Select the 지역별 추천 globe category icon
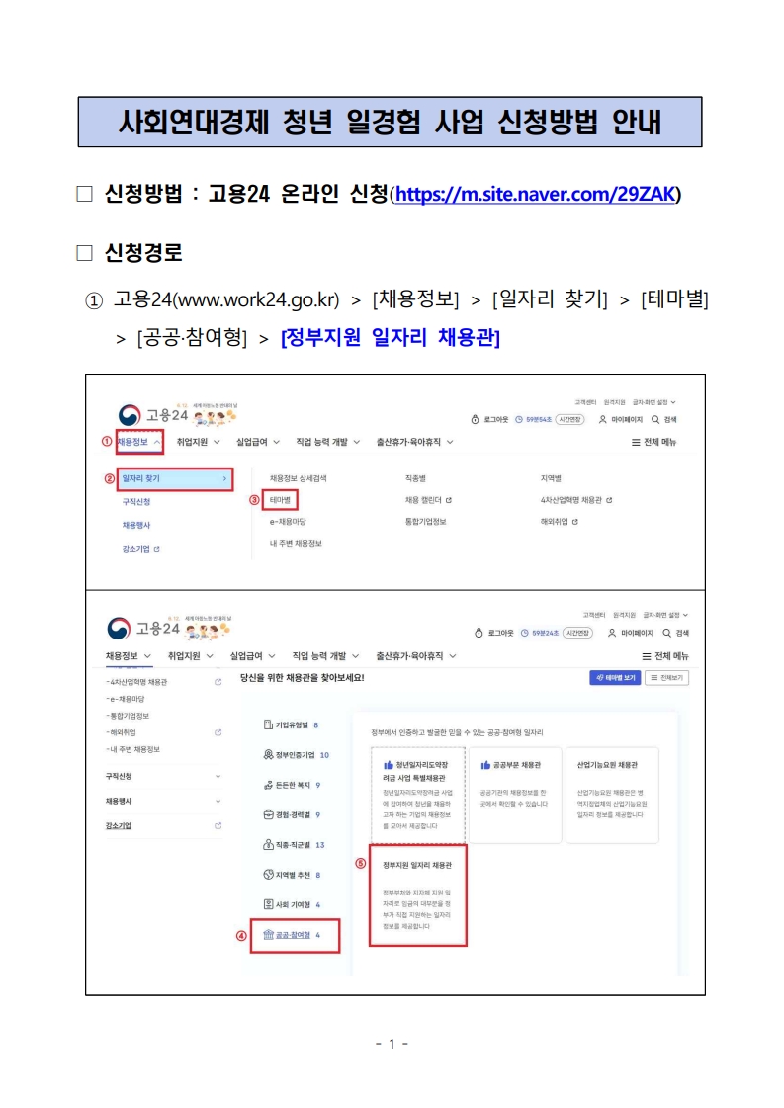 click(268, 875)
